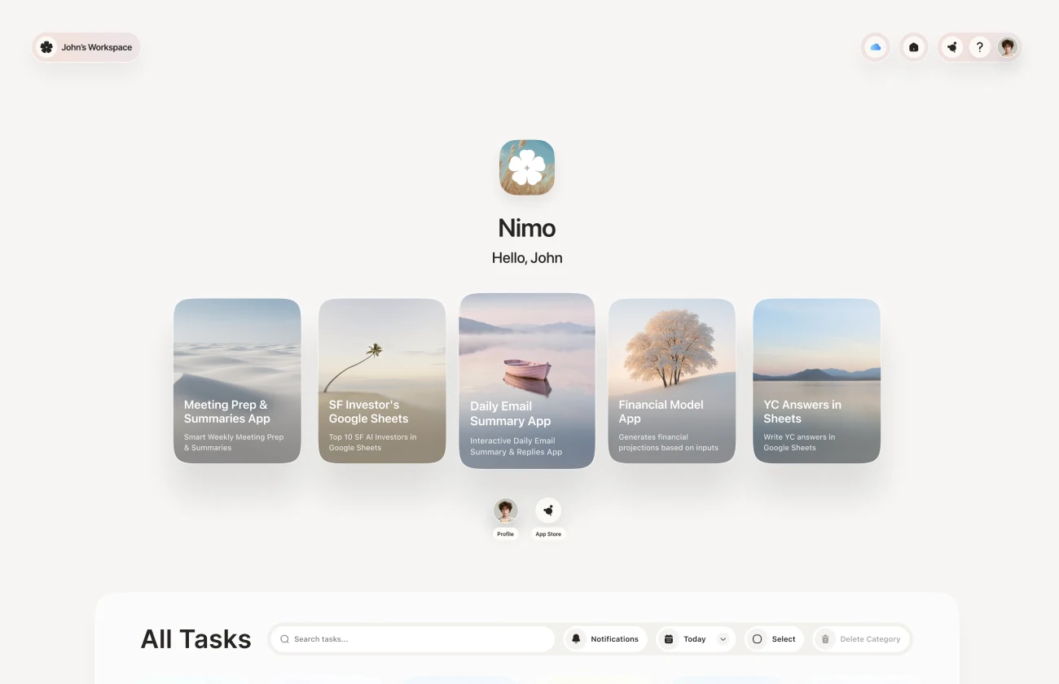Open the Financial Model App card

tap(672, 381)
